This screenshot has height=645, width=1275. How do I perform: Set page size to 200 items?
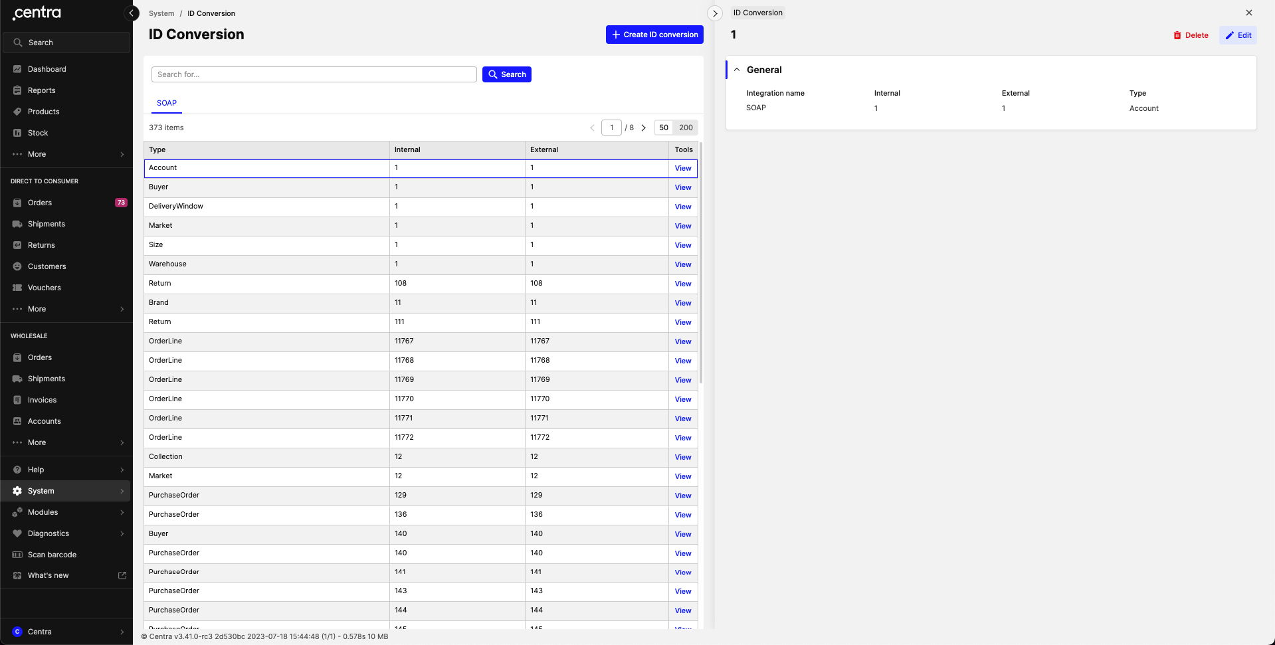point(686,128)
